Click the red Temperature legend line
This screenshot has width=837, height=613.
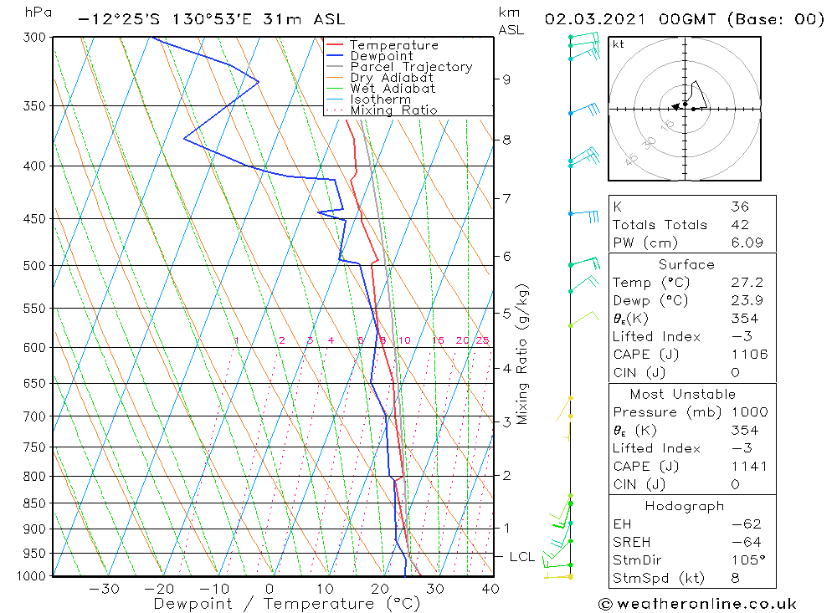click(x=334, y=45)
